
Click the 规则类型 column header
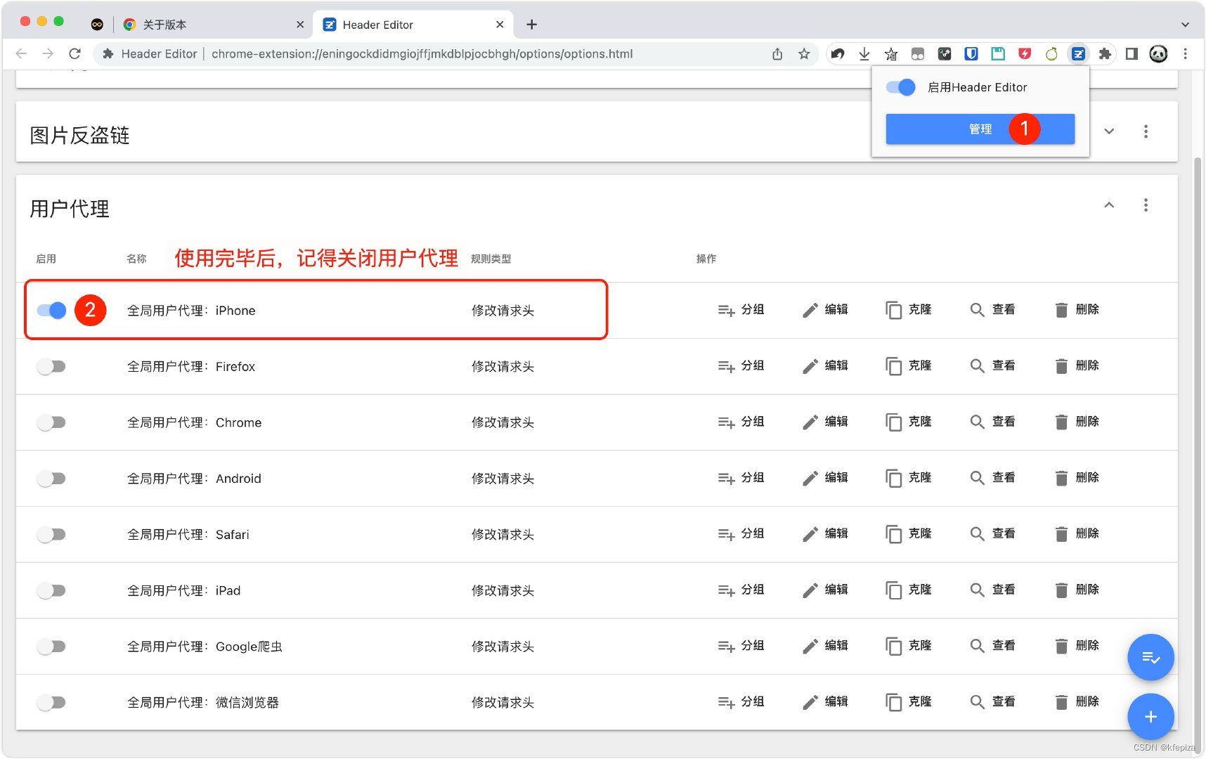click(x=491, y=259)
